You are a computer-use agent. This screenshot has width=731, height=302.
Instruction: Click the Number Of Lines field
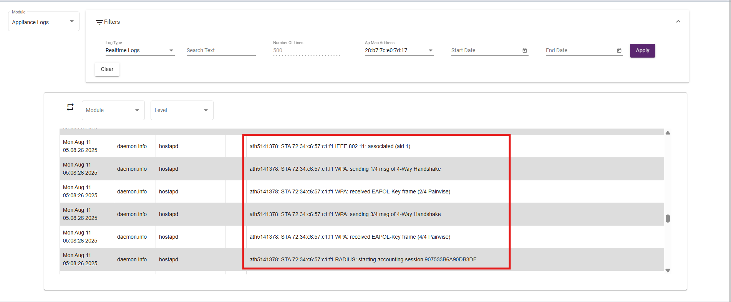click(307, 50)
